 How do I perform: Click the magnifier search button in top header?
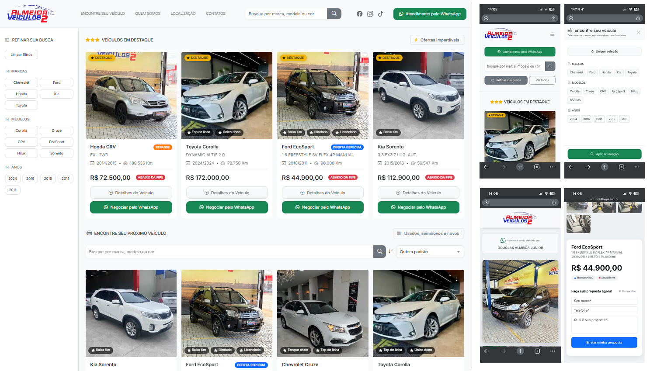(x=334, y=14)
